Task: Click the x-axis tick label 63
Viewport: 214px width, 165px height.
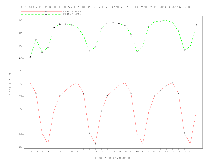Action: pos(155,152)
